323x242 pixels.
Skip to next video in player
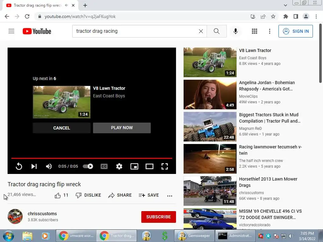(34, 166)
